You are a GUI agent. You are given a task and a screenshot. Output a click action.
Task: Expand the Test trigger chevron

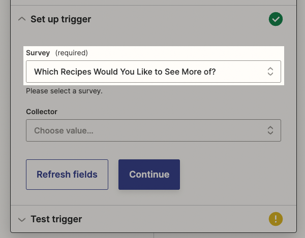21,220
